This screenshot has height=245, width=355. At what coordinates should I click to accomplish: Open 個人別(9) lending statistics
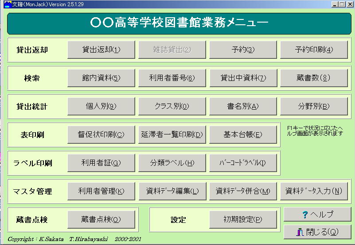click(101, 106)
